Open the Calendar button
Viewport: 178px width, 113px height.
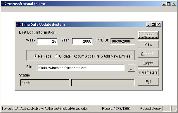148,53
